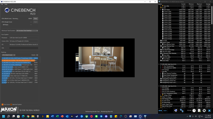Click the render preview image in Cinebench
213x119 pixels.
tap(99, 58)
